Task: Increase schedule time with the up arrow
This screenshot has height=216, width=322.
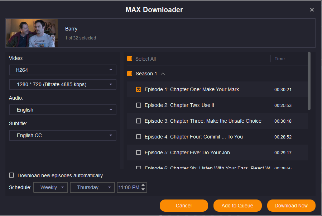Action: [143, 185]
